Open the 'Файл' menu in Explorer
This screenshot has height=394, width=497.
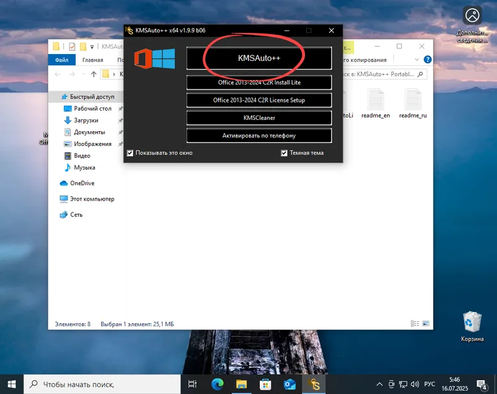coord(61,59)
